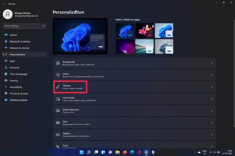Open Start recent apps settings
This screenshot has width=235, height=156.
coord(134,123)
